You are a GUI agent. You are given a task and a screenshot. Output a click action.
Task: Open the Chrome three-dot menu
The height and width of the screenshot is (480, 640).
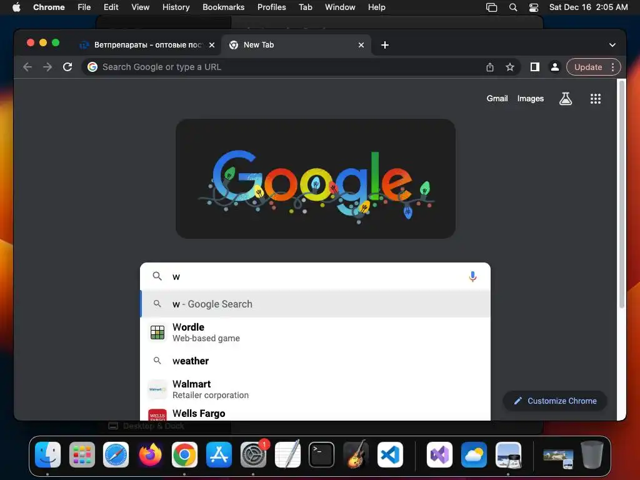[x=612, y=67]
